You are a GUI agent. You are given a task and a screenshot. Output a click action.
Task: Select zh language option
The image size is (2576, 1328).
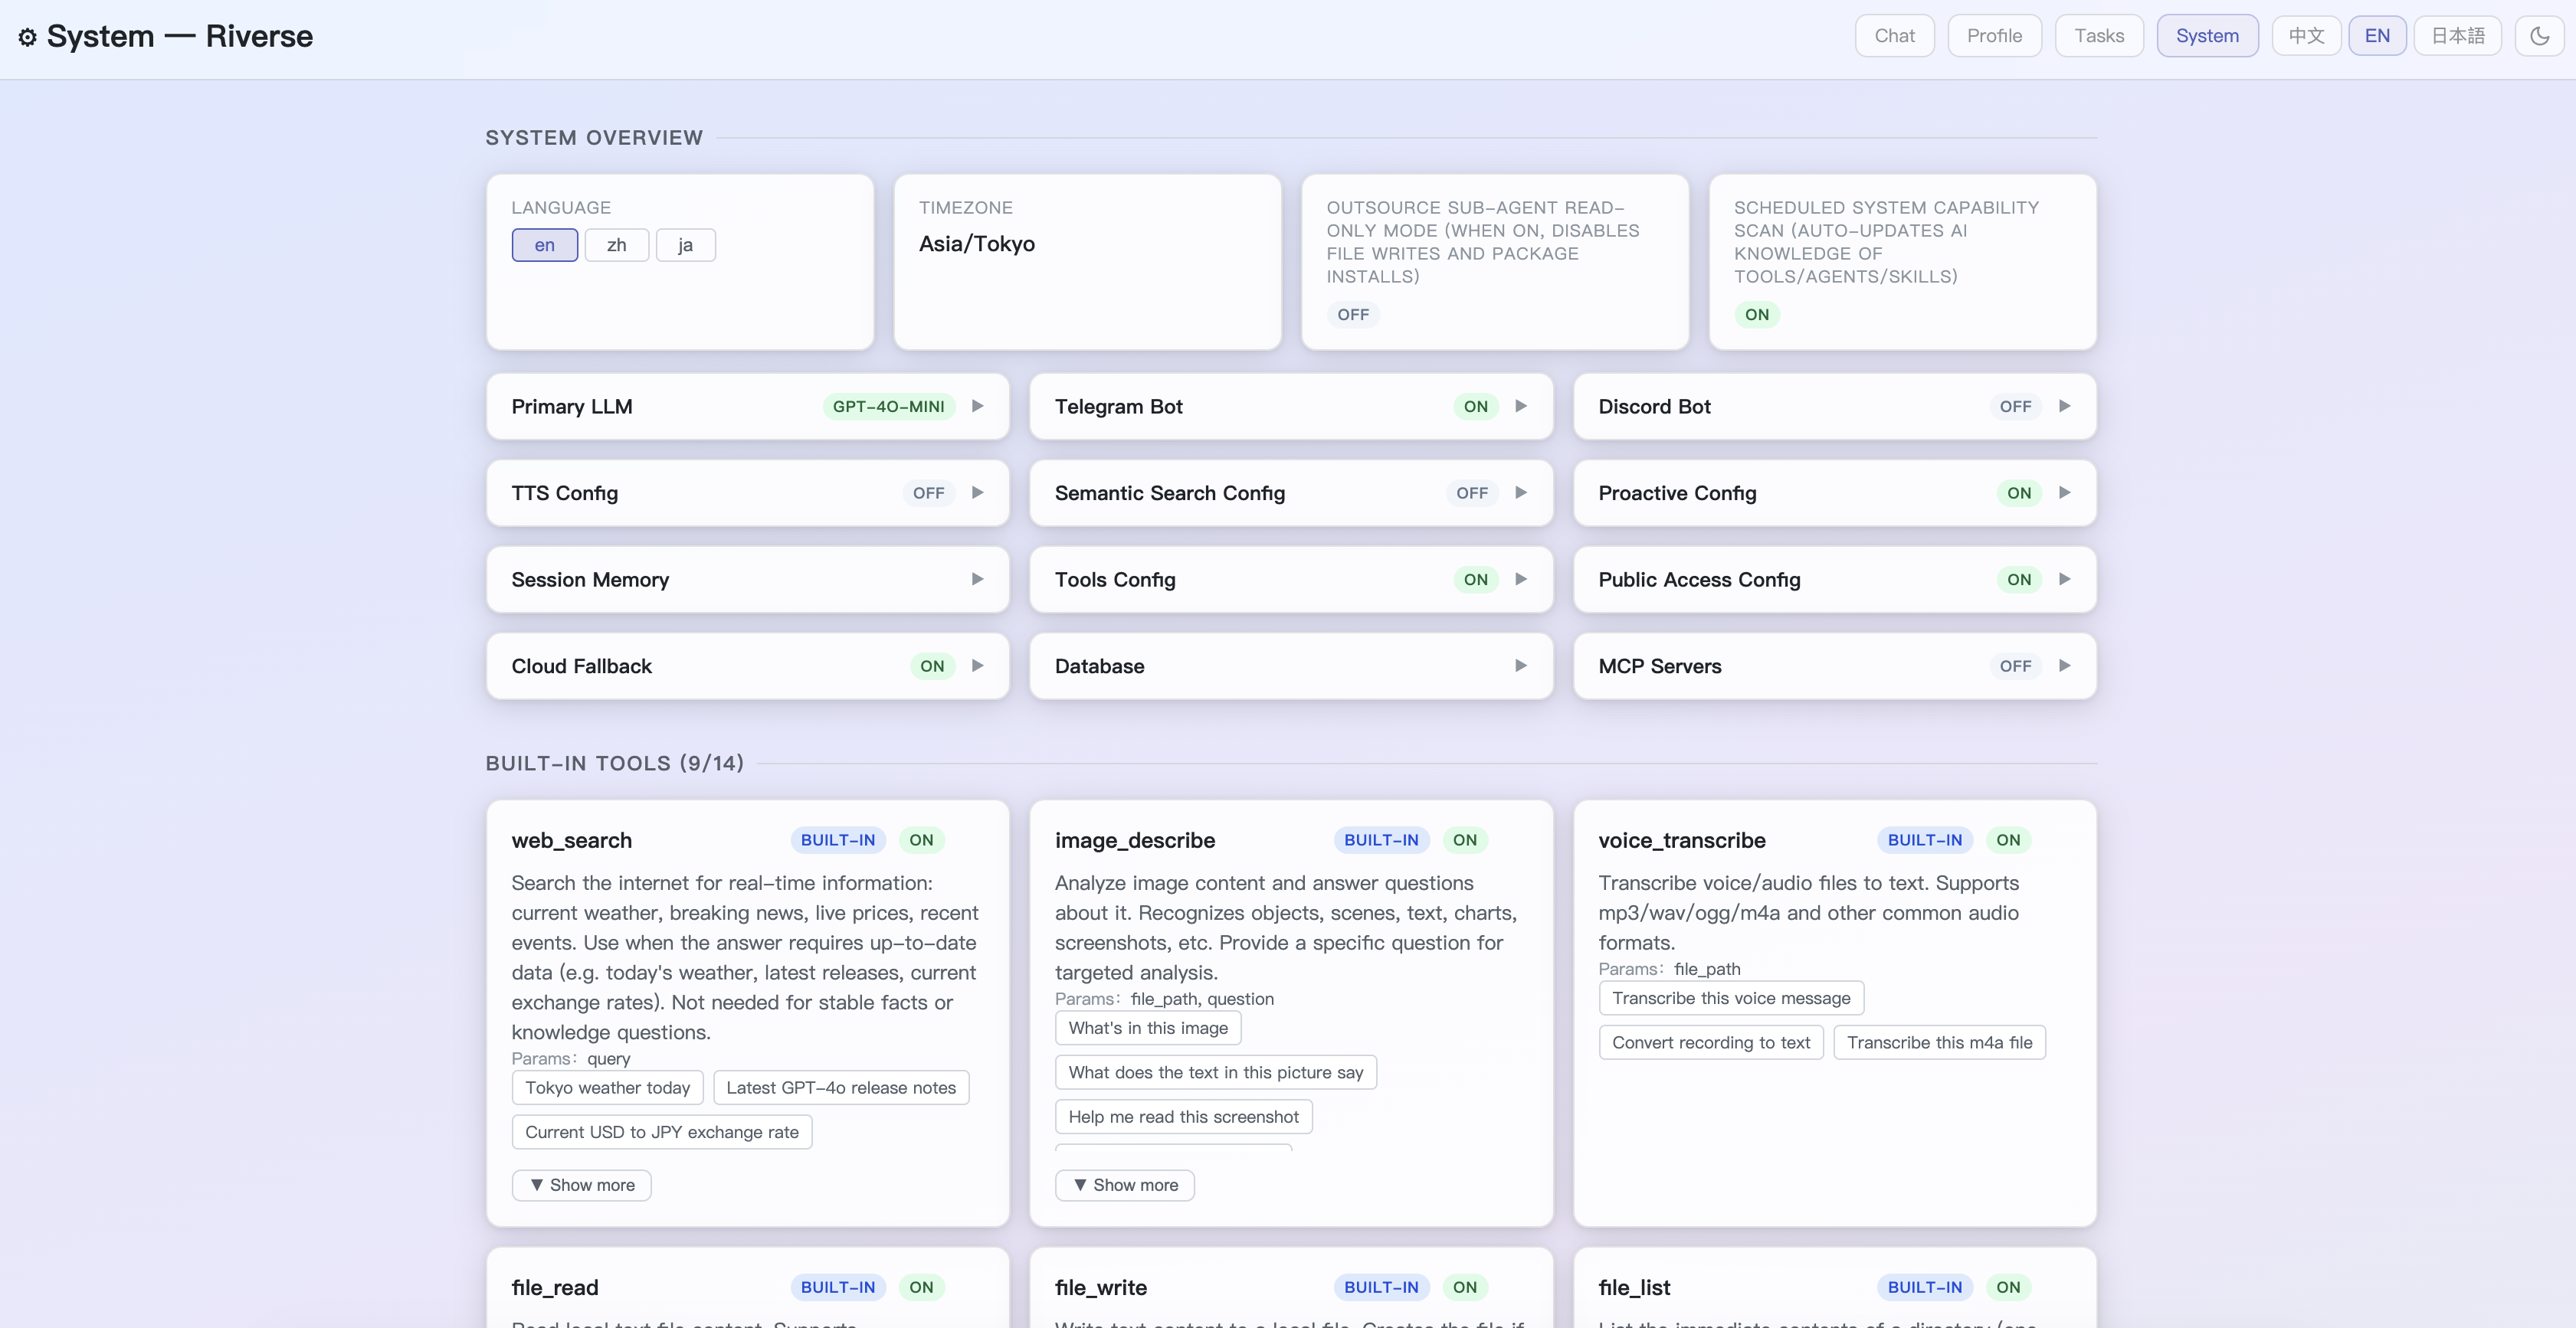click(x=616, y=245)
